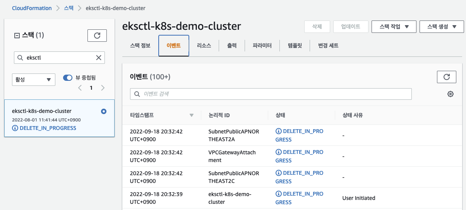Refresh the events table

pos(447,77)
